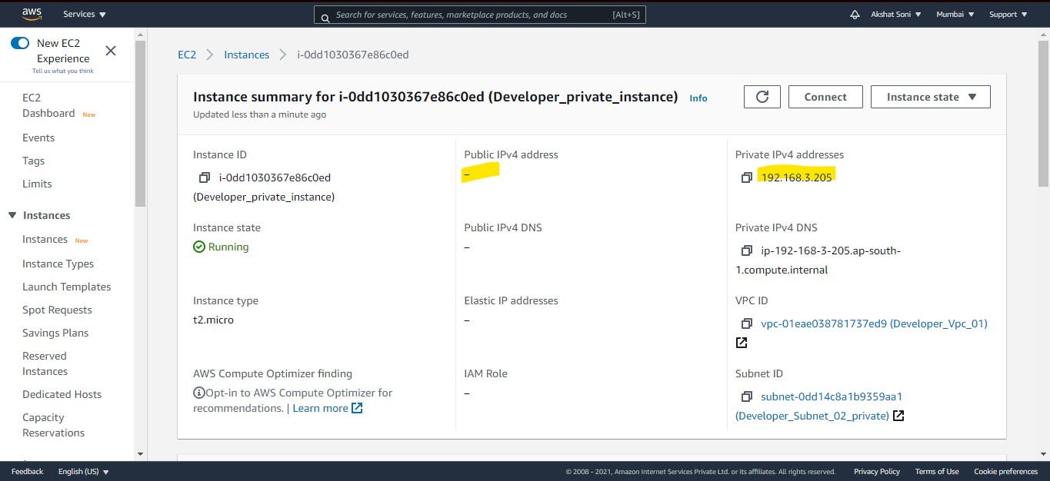Open Cookie preferences footer link
The width and height of the screenshot is (1050, 481).
point(1005,472)
